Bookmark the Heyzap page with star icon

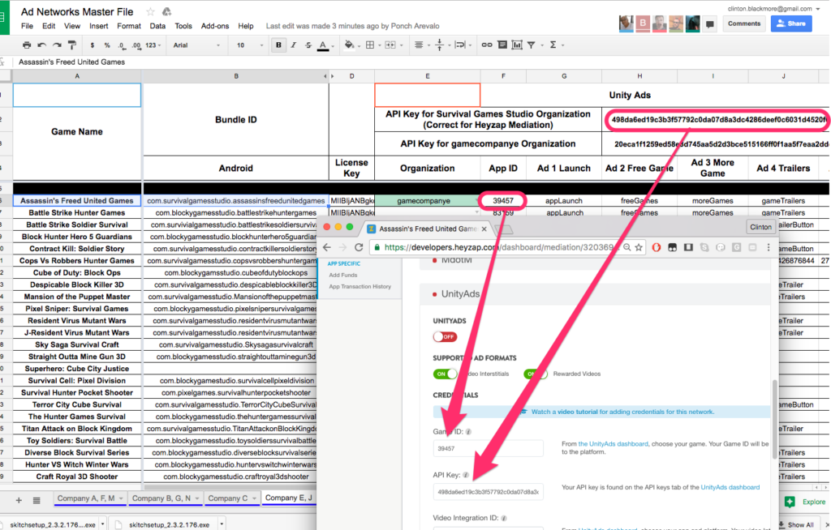tap(639, 247)
